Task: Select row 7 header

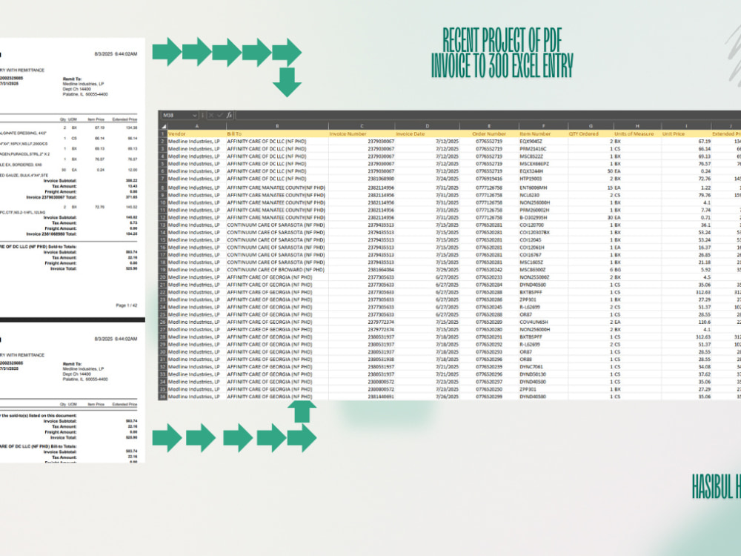Action: click(163, 179)
